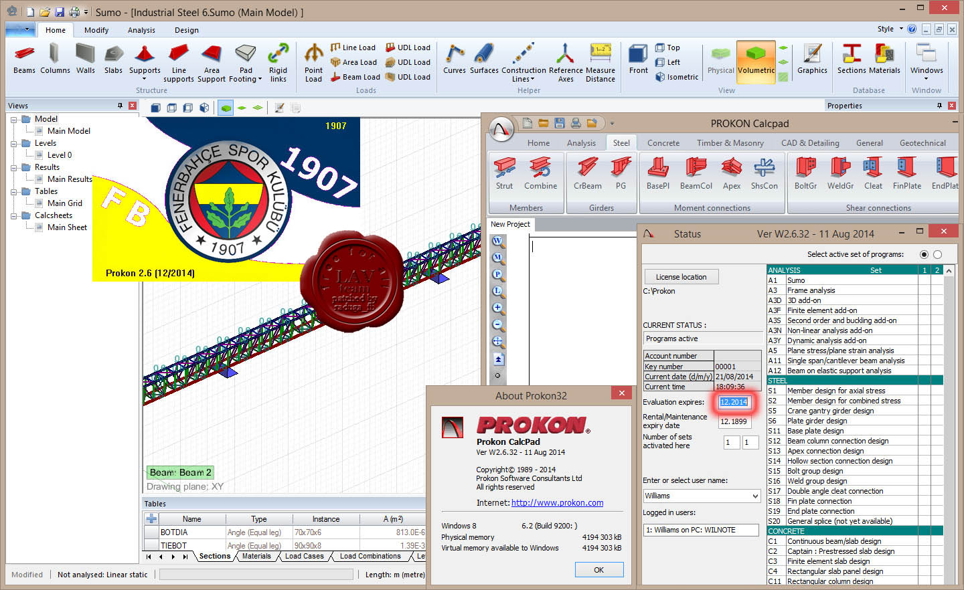Open Apex connection module
This screenshot has height=590, width=964.
731,174
